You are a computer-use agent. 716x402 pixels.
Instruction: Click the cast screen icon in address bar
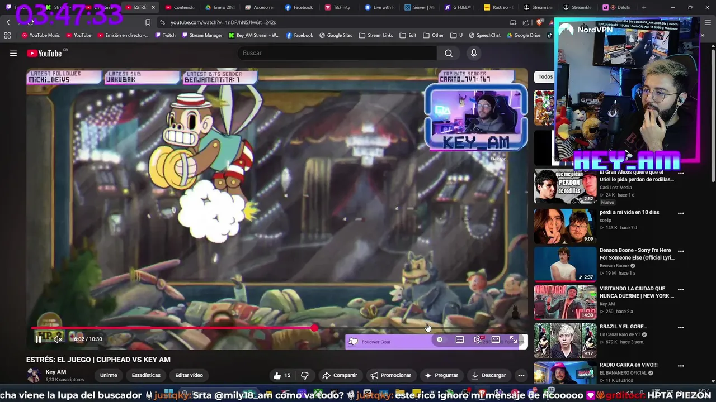point(513,22)
